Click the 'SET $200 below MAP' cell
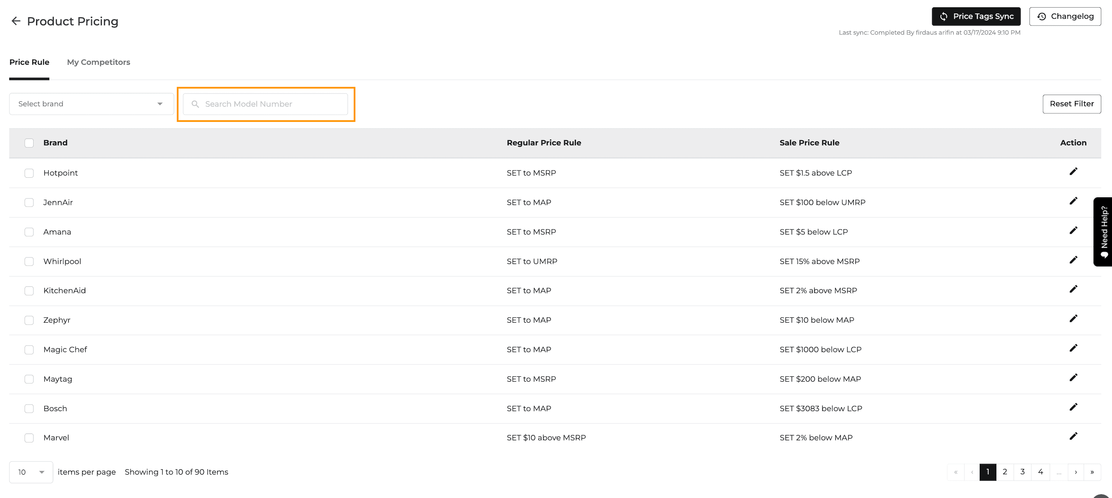 820,379
